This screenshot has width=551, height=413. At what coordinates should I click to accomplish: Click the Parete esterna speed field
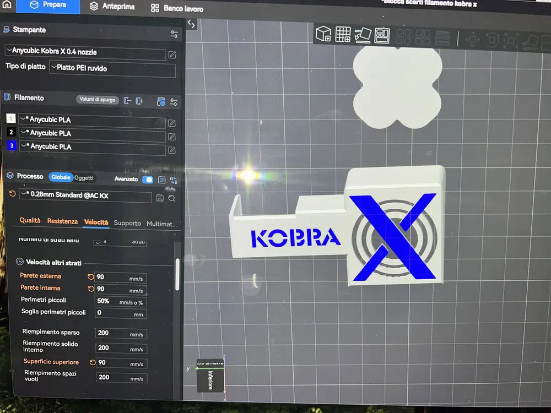(x=121, y=278)
